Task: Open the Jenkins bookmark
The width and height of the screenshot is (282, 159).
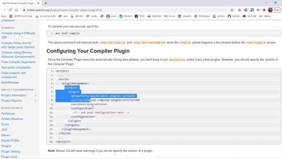Action: [x=219, y=16]
